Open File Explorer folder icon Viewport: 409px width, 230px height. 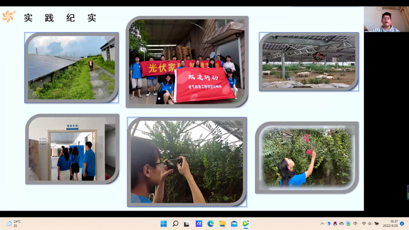222,224
